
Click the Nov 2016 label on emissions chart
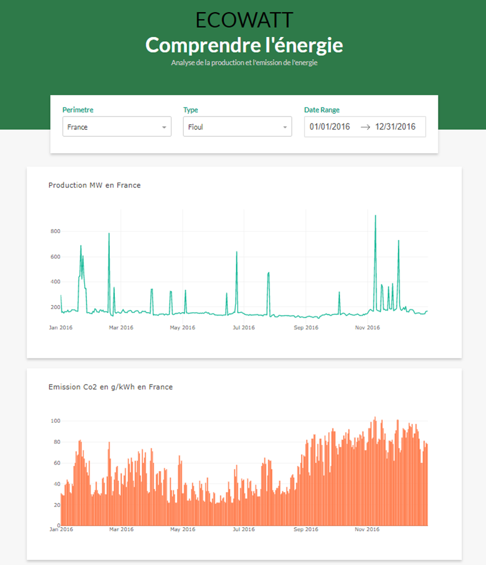coord(368,529)
